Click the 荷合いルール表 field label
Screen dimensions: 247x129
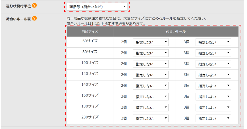point(18,19)
